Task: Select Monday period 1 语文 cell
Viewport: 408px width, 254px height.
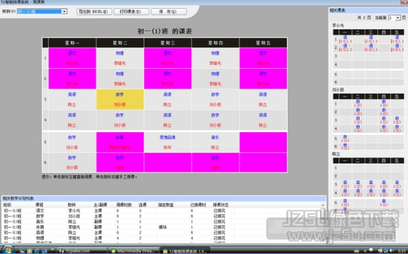Action: point(72,58)
